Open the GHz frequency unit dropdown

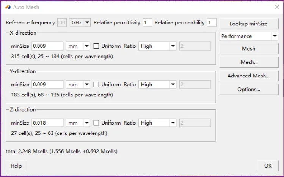[80, 23]
